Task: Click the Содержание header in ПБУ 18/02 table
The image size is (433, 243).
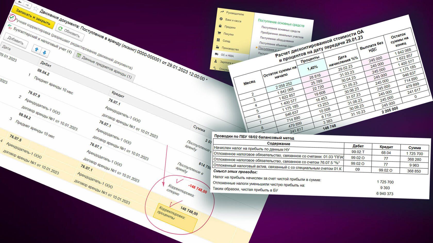Action: [x=279, y=143]
